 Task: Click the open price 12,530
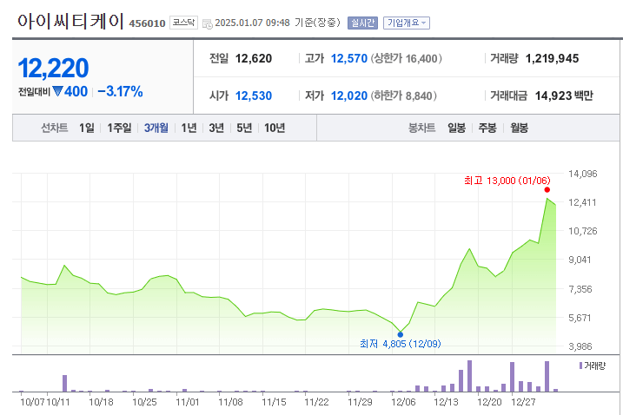pos(254,96)
